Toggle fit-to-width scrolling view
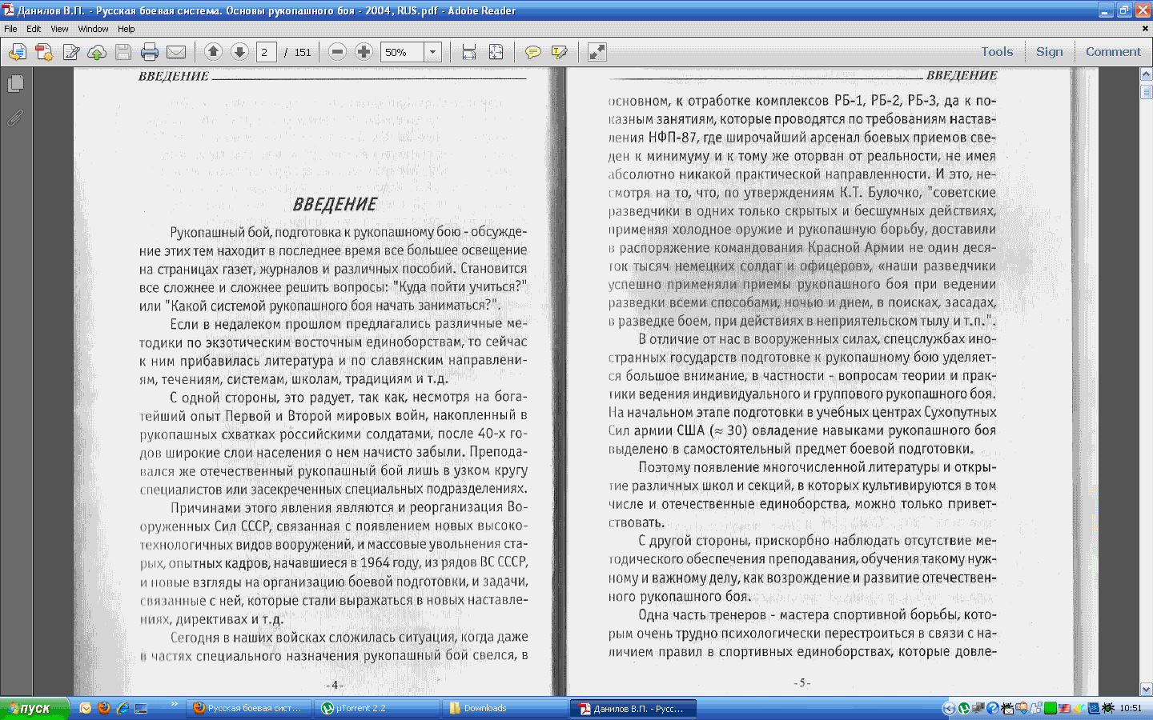 [469, 53]
